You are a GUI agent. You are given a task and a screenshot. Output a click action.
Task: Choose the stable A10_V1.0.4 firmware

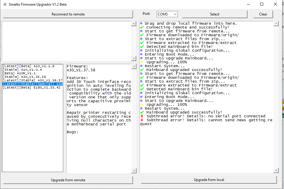click(x=22, y=70)
